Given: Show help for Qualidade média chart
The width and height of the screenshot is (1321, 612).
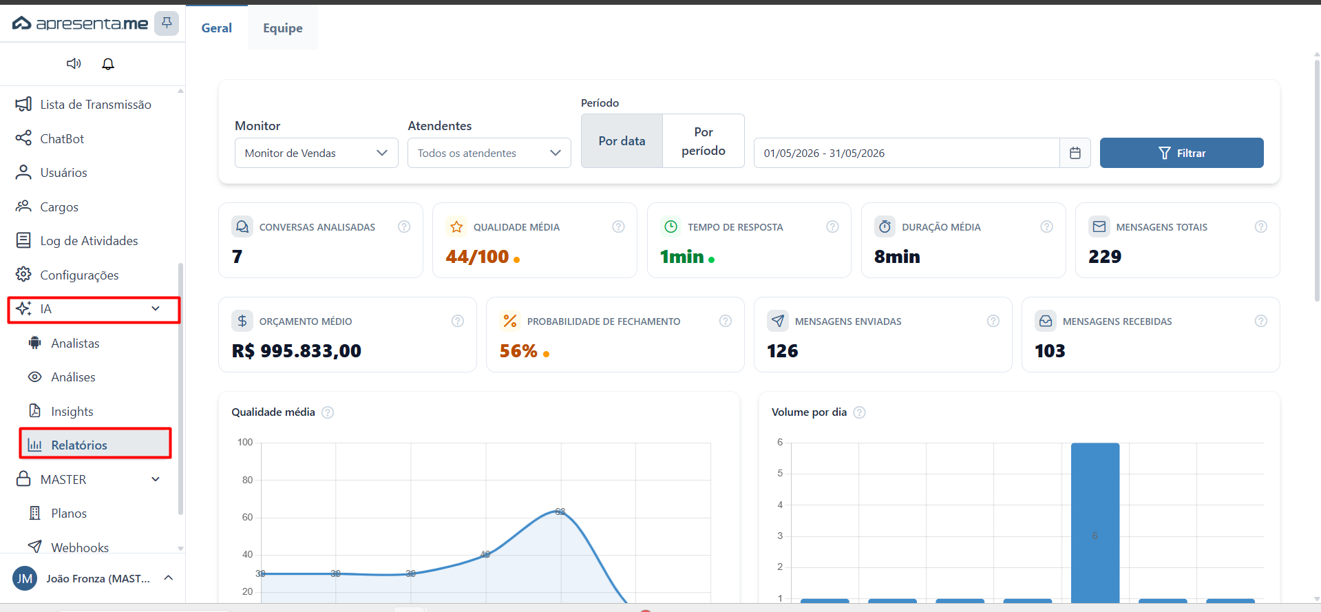Looking at the screenshot, I should point(328,412).
